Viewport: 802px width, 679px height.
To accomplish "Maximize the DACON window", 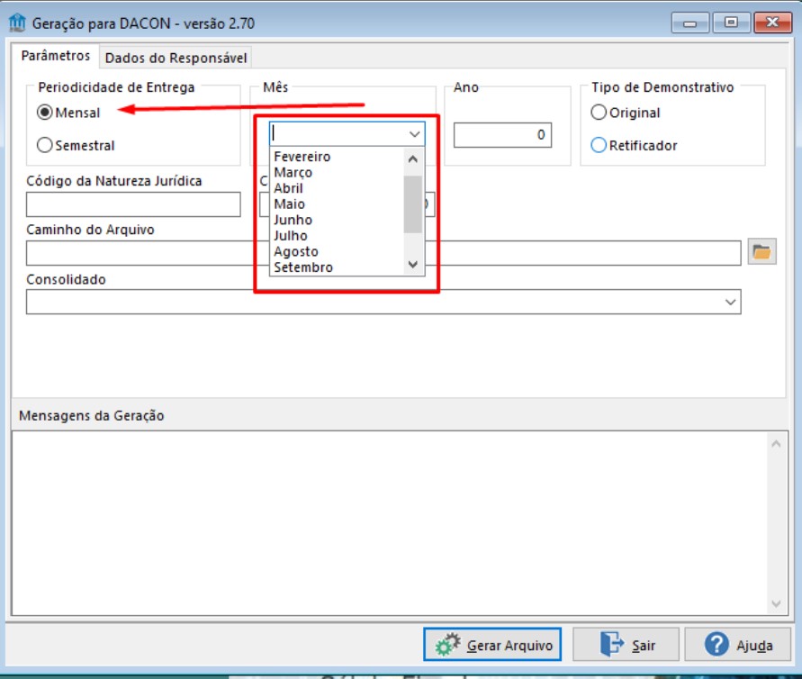I will click(x=731, y=23).
